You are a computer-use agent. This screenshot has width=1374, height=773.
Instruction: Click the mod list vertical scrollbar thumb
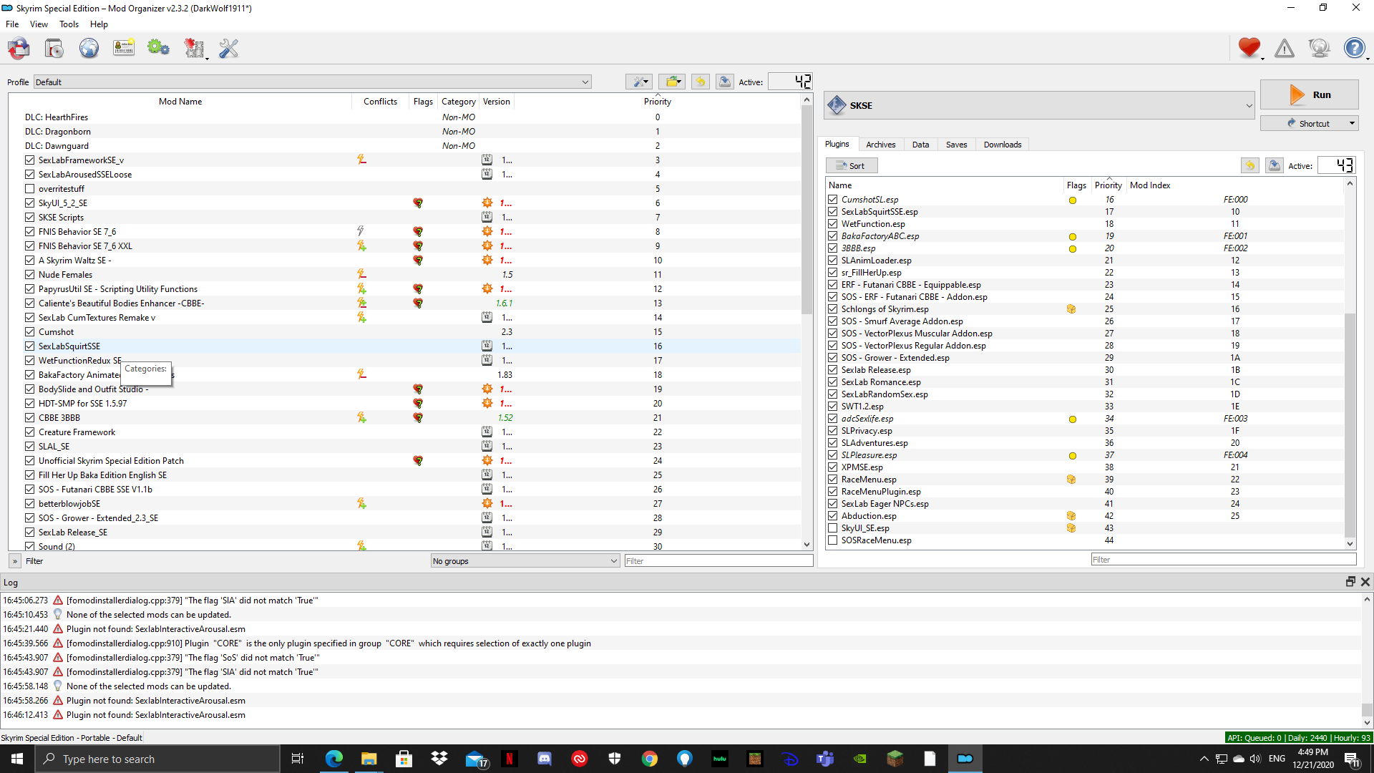(x=807, y=210)
